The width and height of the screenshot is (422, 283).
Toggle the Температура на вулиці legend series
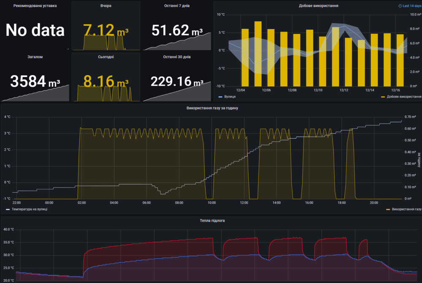(x=30, y=209)
